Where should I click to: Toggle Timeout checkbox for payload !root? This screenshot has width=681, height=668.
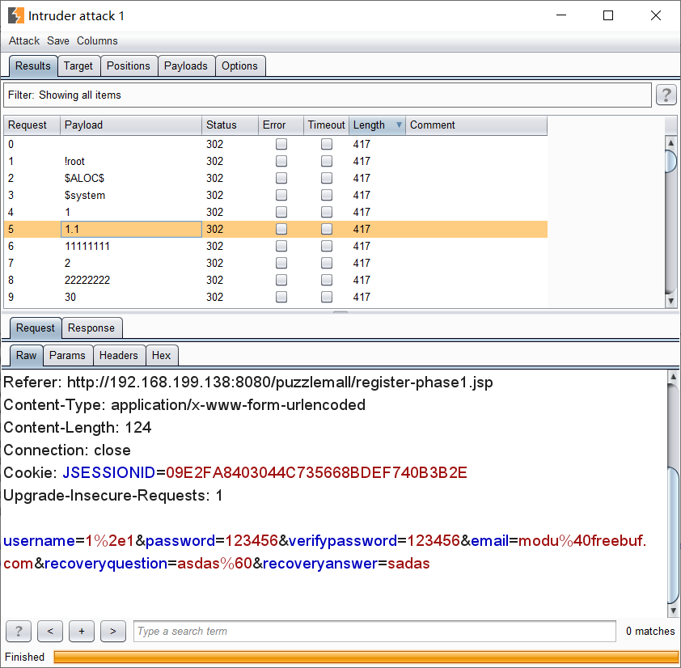tap(326, 161)
